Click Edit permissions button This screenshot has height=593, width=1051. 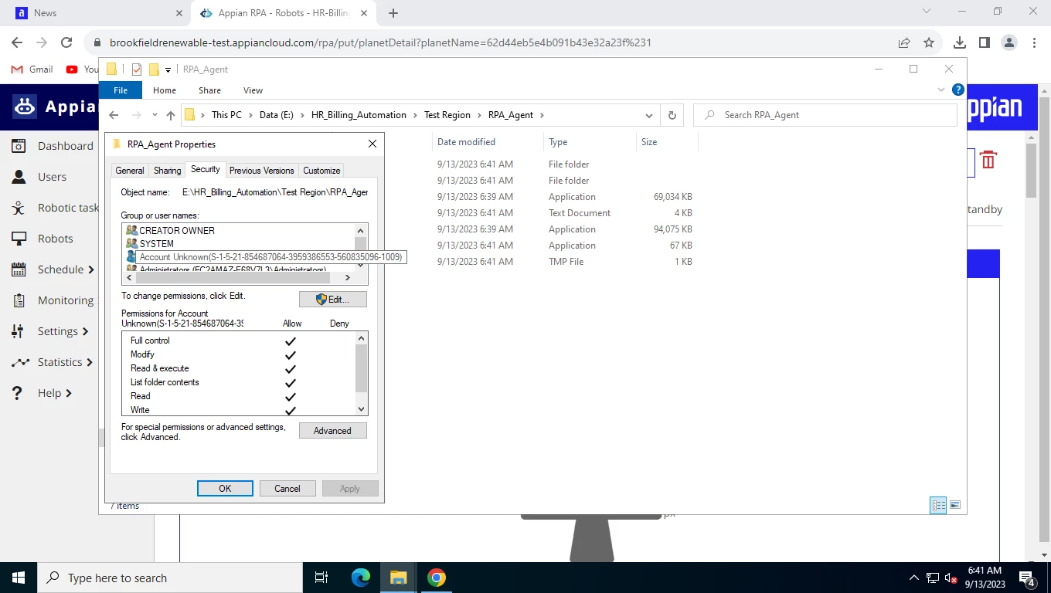pos(332,299)
